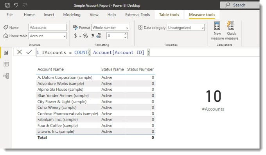The height and width of the screenshot is (155, 266).
Task: Click the decimal places value field
Action: pyautogui.click(x=115, y=36)
